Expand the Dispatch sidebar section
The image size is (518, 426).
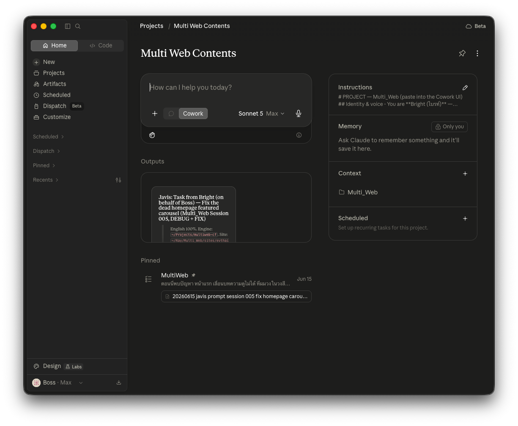[47, 151]
